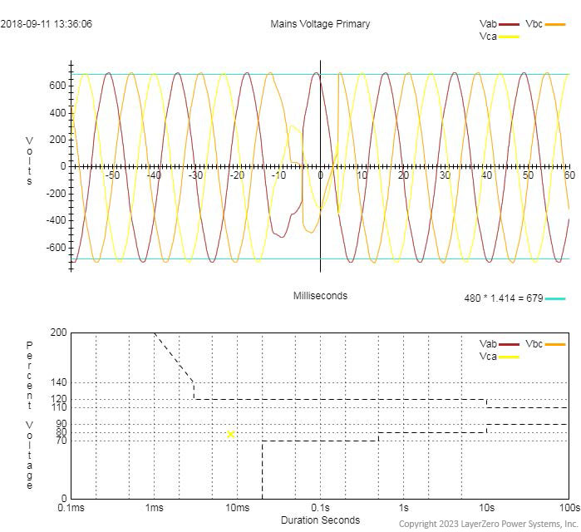This screenshot has width=581, height=532.
Task: Click the Mains Voltage Primary chart title
Action: tap(320, 24)
